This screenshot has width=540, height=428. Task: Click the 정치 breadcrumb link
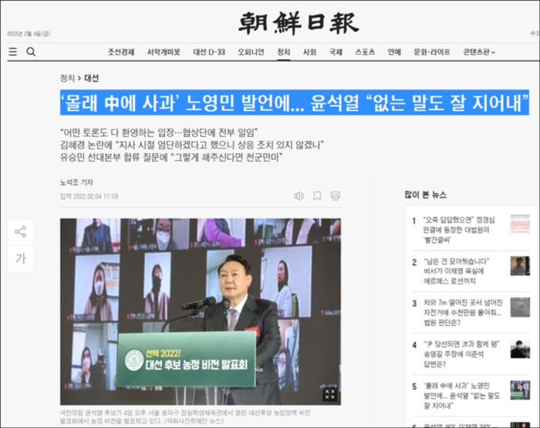[67, 78]
